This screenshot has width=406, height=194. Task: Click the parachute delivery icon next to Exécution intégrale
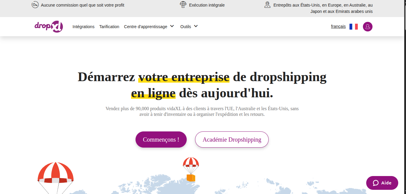183,5
